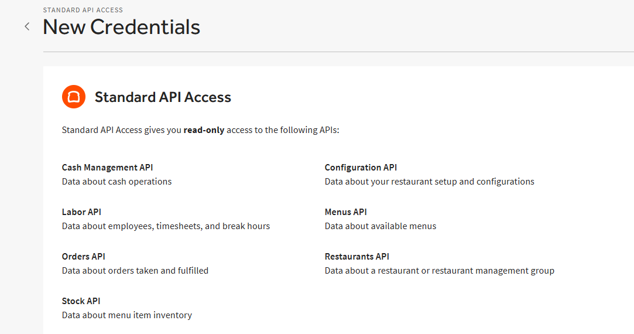Select the 'Configuration API' heading
The width and height of the screenshot is (634, 334).
click(x=361, y=168)
